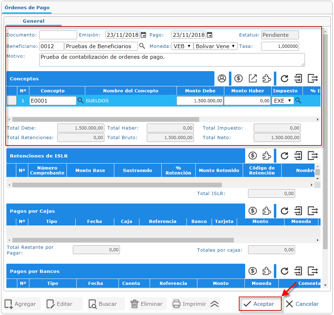Switch to the General tab
334x315 pixels.
coord(34,21)
